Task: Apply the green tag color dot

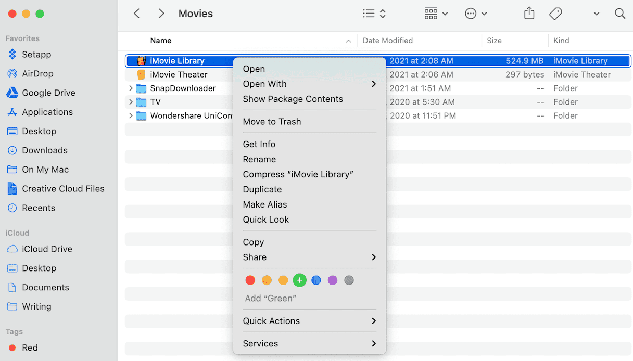Action: tap(299, 280)
